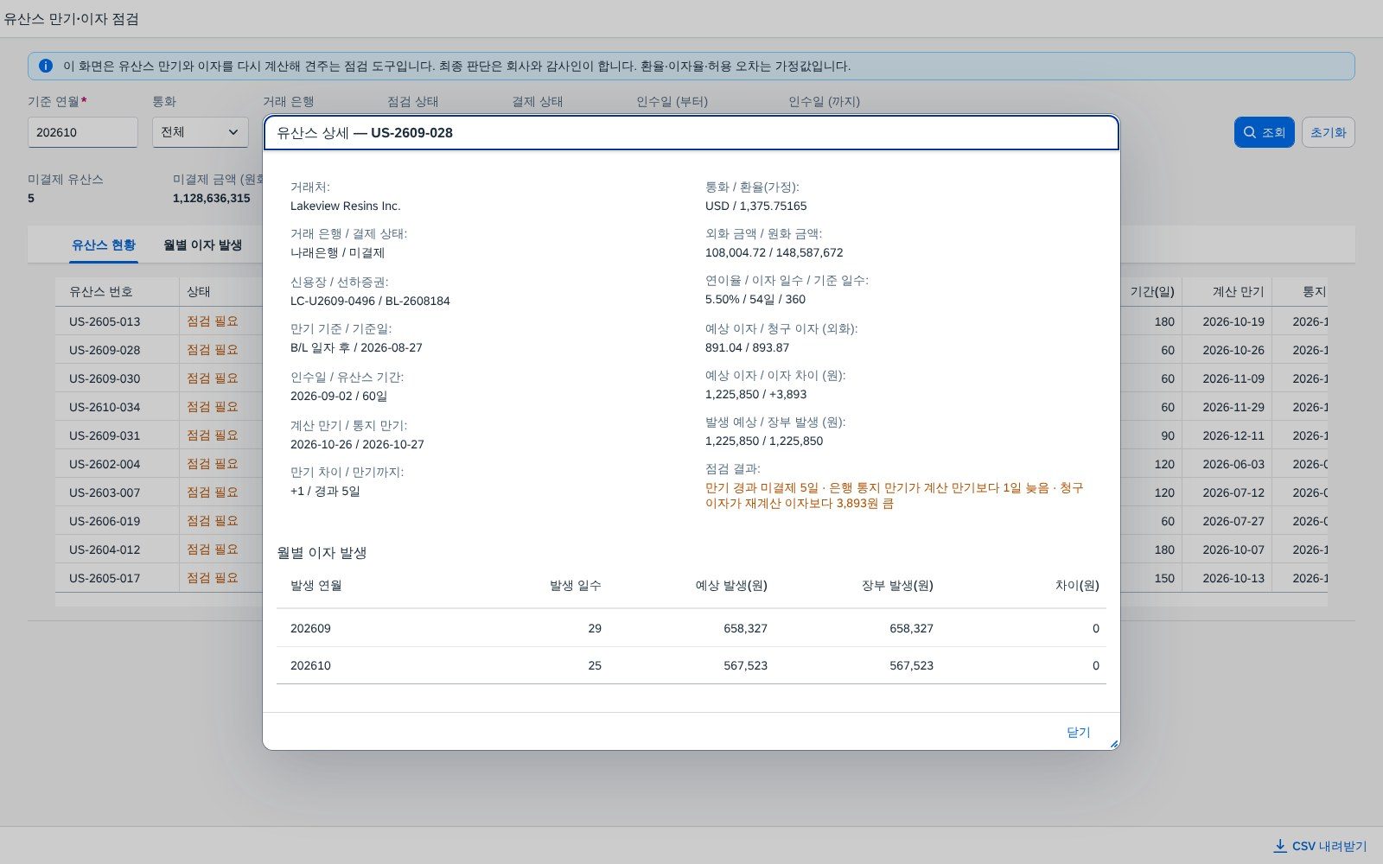1383x864 pixels.
Task: Click the magnifier icon on the 조회 button
Action: click(x=1249, y=132)
